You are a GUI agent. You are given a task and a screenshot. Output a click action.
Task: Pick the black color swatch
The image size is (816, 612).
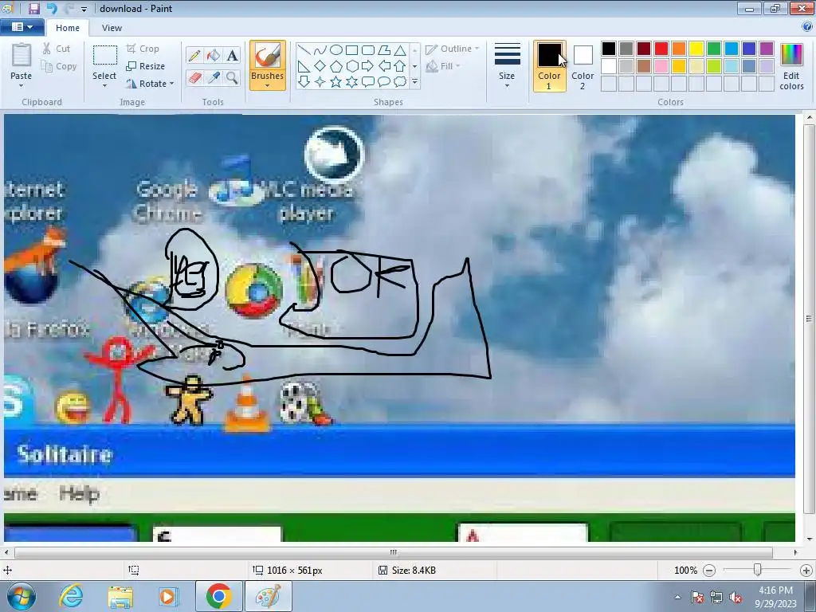[x=609, y=49]
